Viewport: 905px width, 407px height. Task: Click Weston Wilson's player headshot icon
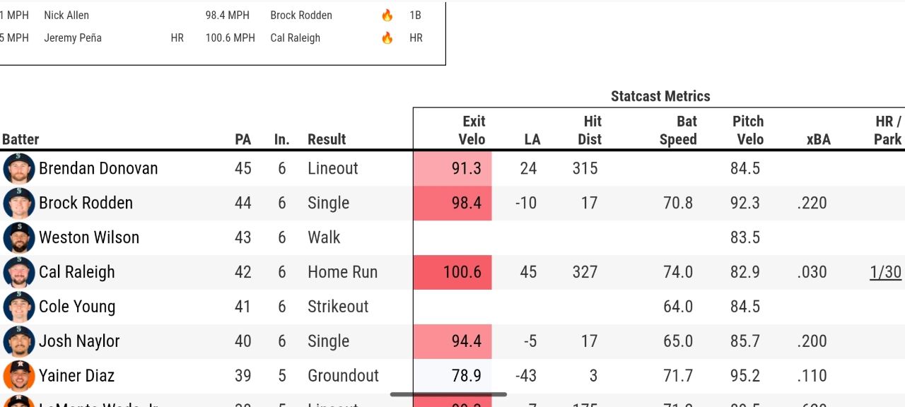pos(19,237)
